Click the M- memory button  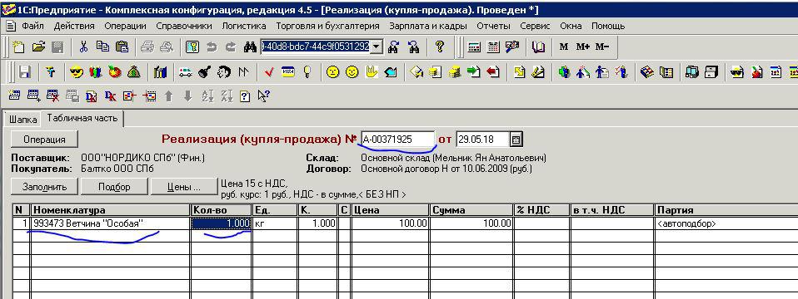coord(602,47)
